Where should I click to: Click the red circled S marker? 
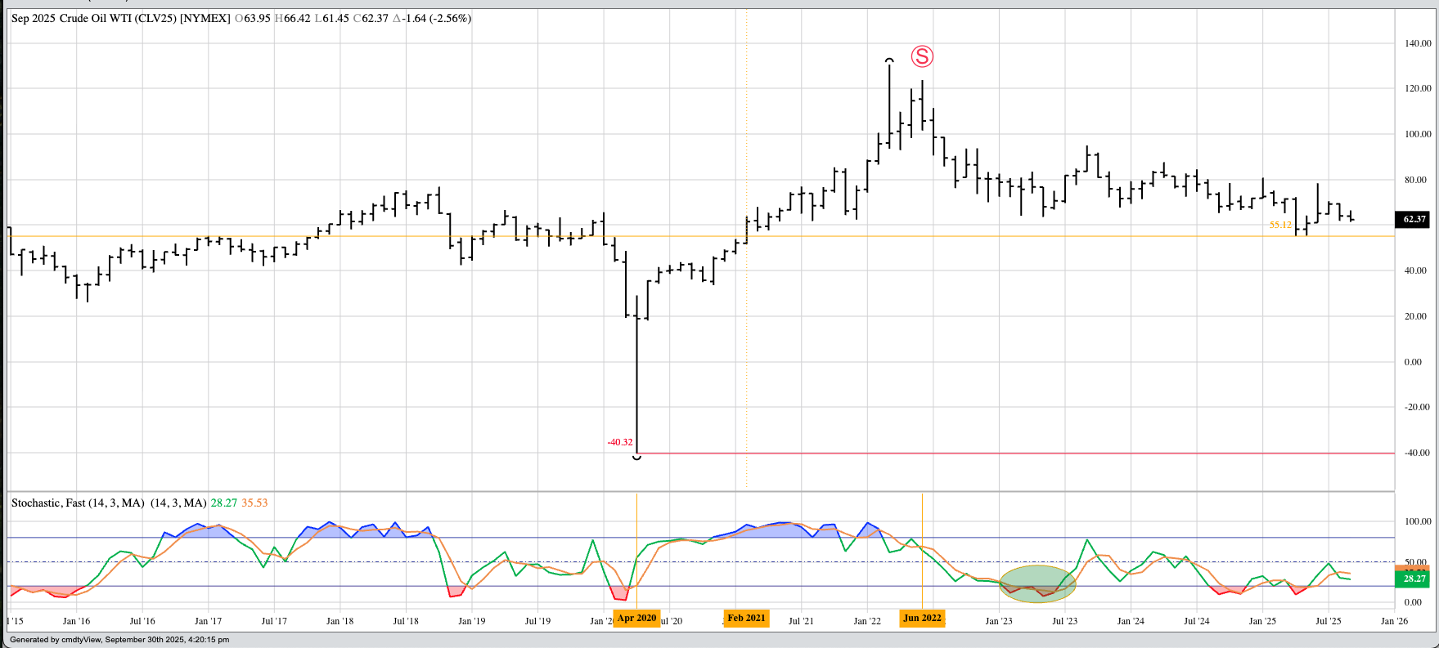[x=922, y=56]
